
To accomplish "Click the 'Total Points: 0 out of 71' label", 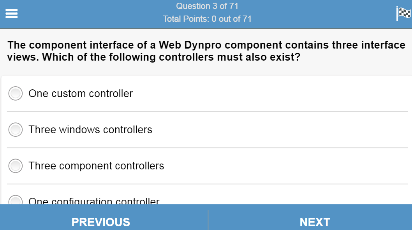I will point(207,19).
